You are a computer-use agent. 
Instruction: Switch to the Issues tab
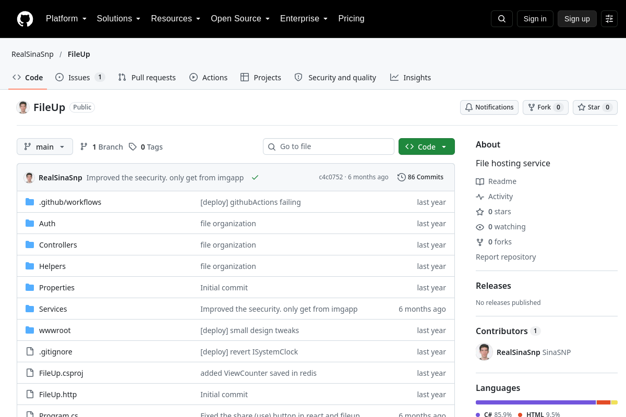(80, 77)
